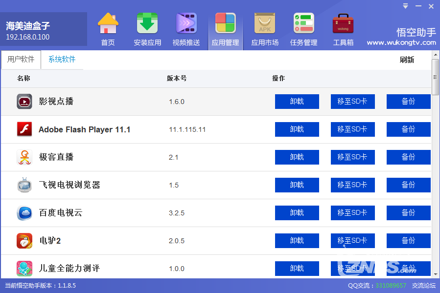Uninstall 儿童全能力测评
Viewport: 440px width, 293px height.
point(297,269)
